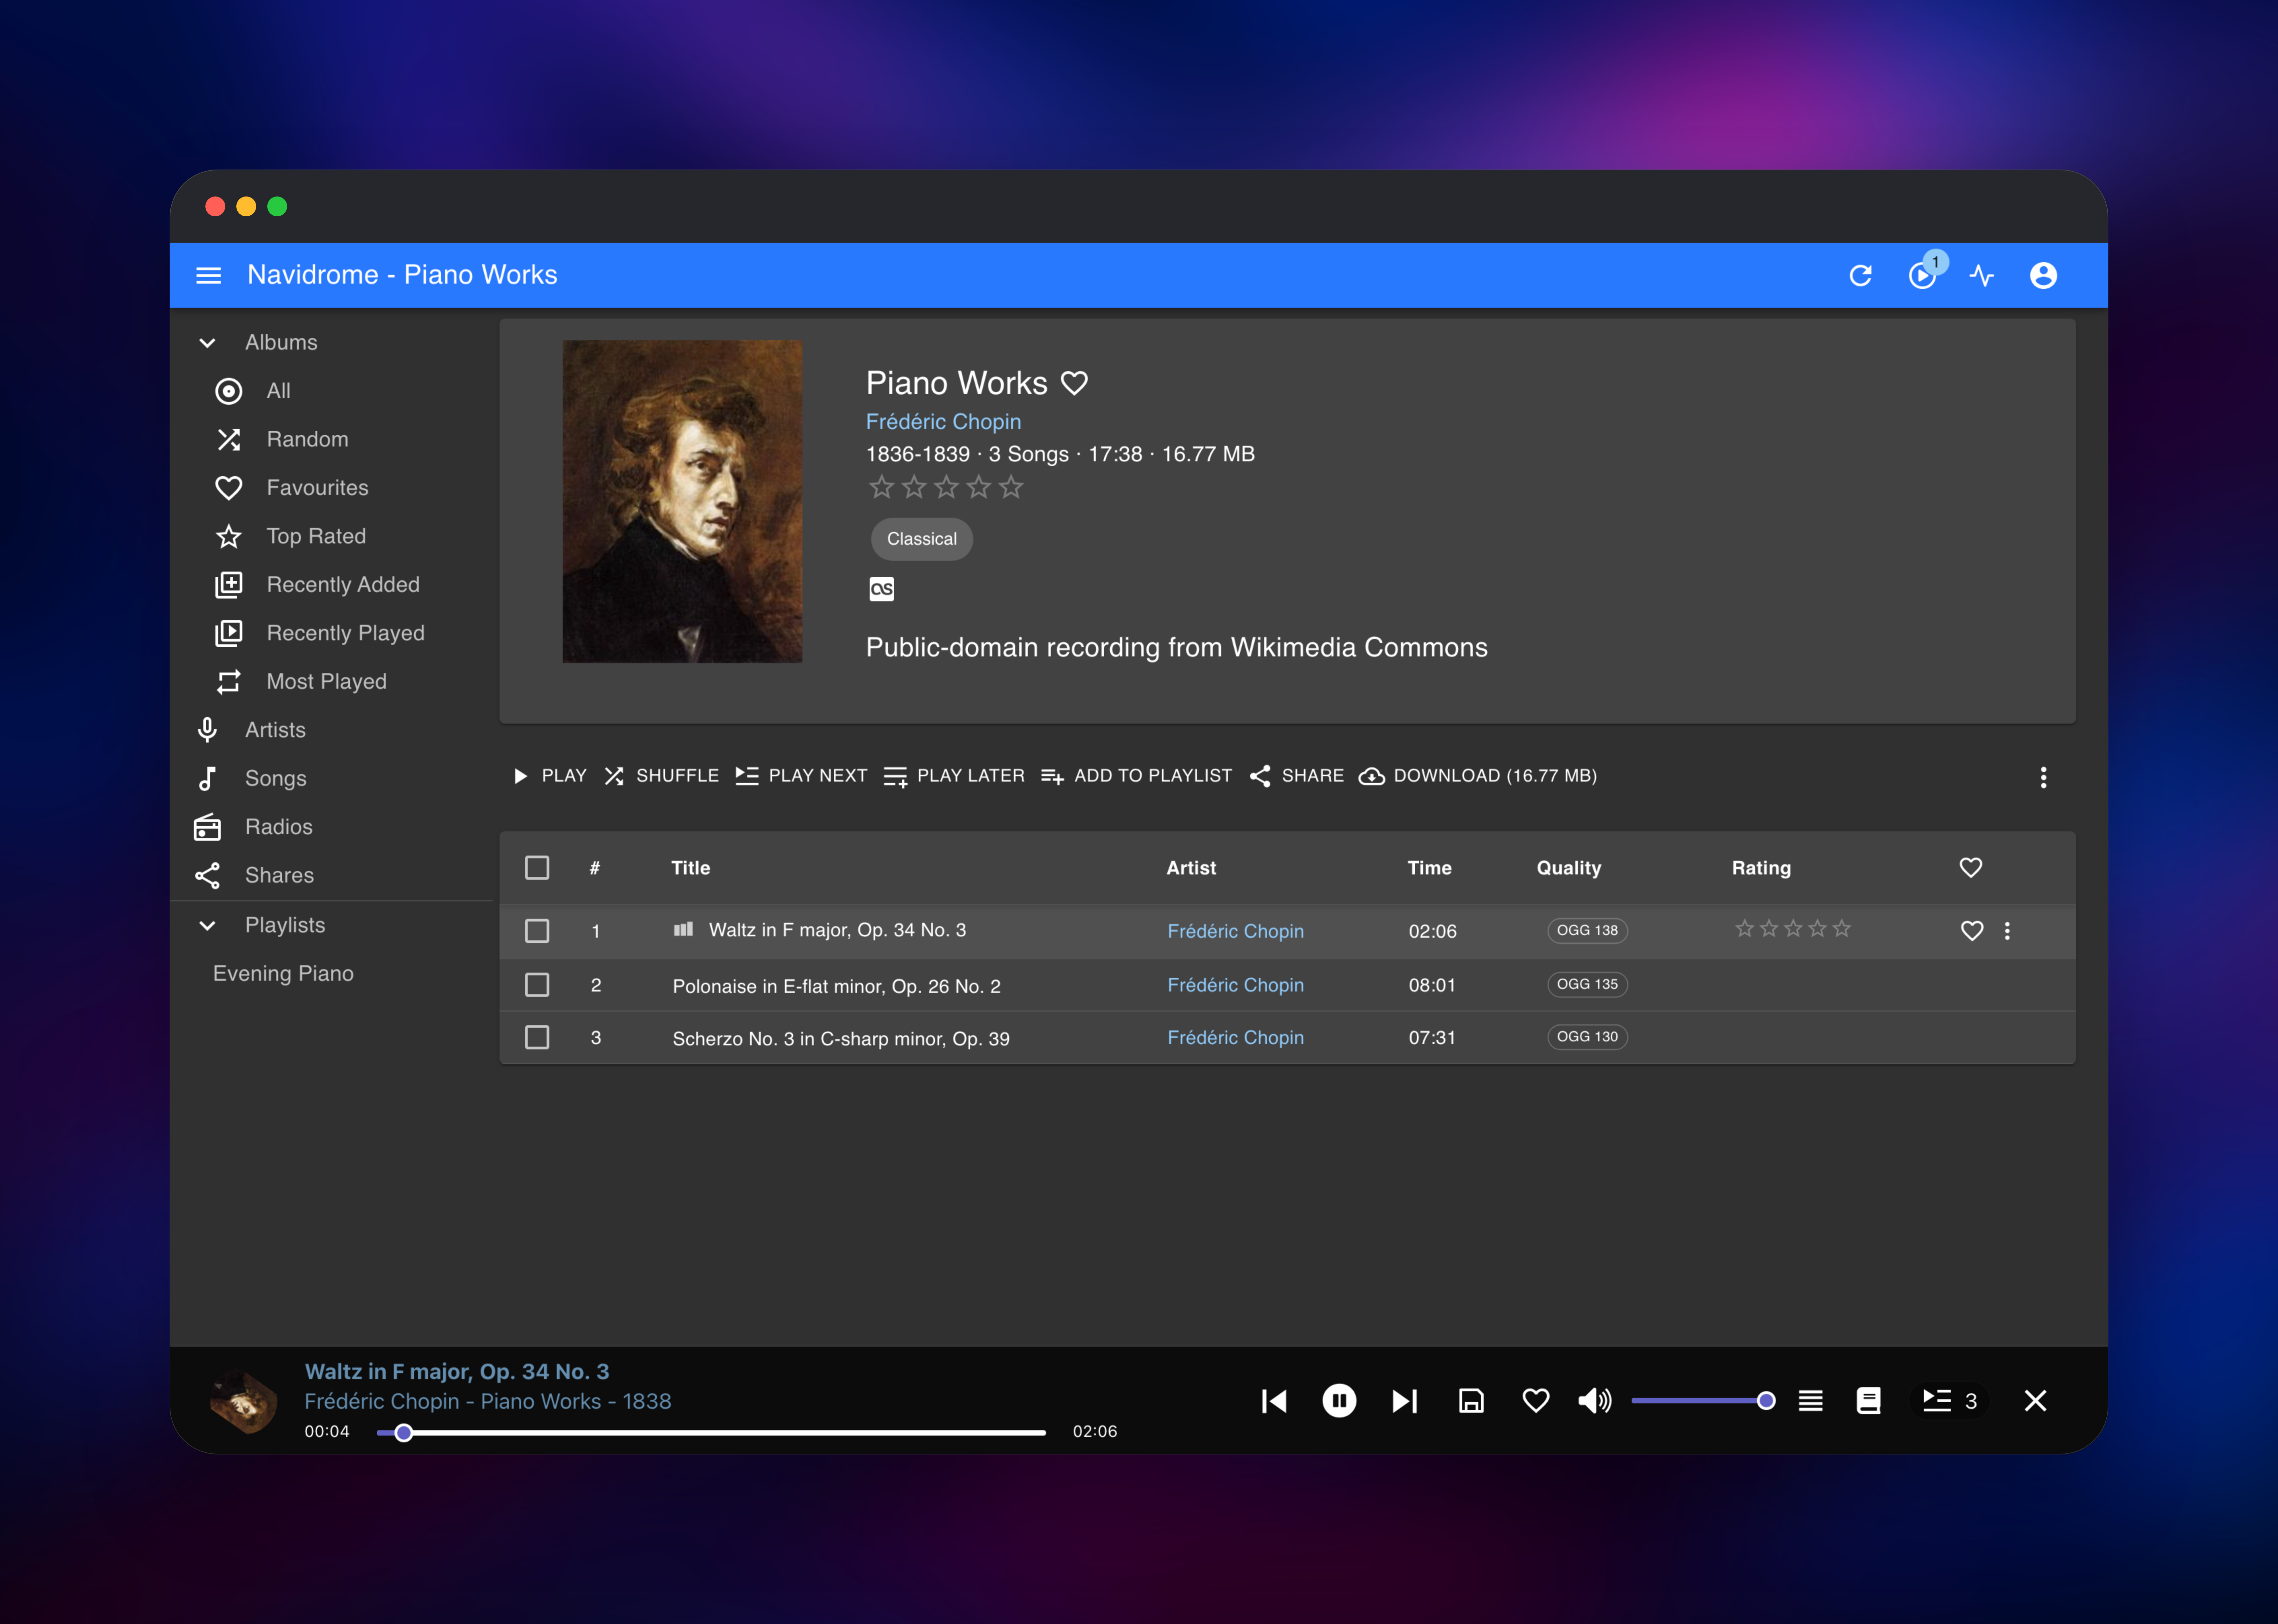Click the player bar album thumbnail
This screenshot has height=1624, width=2278.
point(243,1401)
